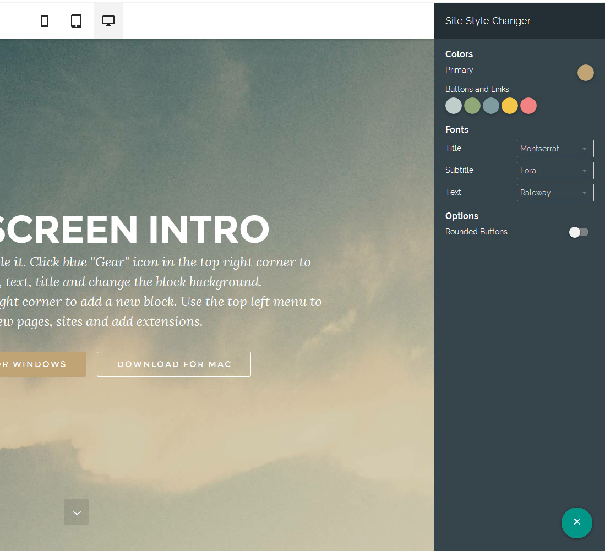Expand the Subtitle font dropdown showing Lora

(555, 171)
